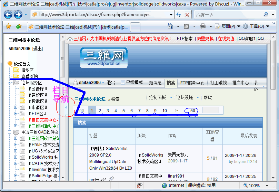Open the address bar URL history dropdown
Image resolution: width=279 pixels, height=192 pixels.
tap(171, 14)
